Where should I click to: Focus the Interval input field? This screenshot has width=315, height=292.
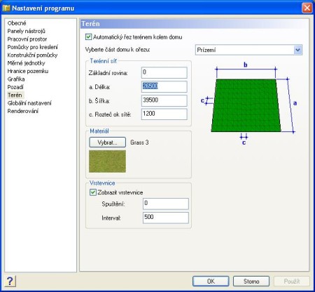click(x=166, y=218)
